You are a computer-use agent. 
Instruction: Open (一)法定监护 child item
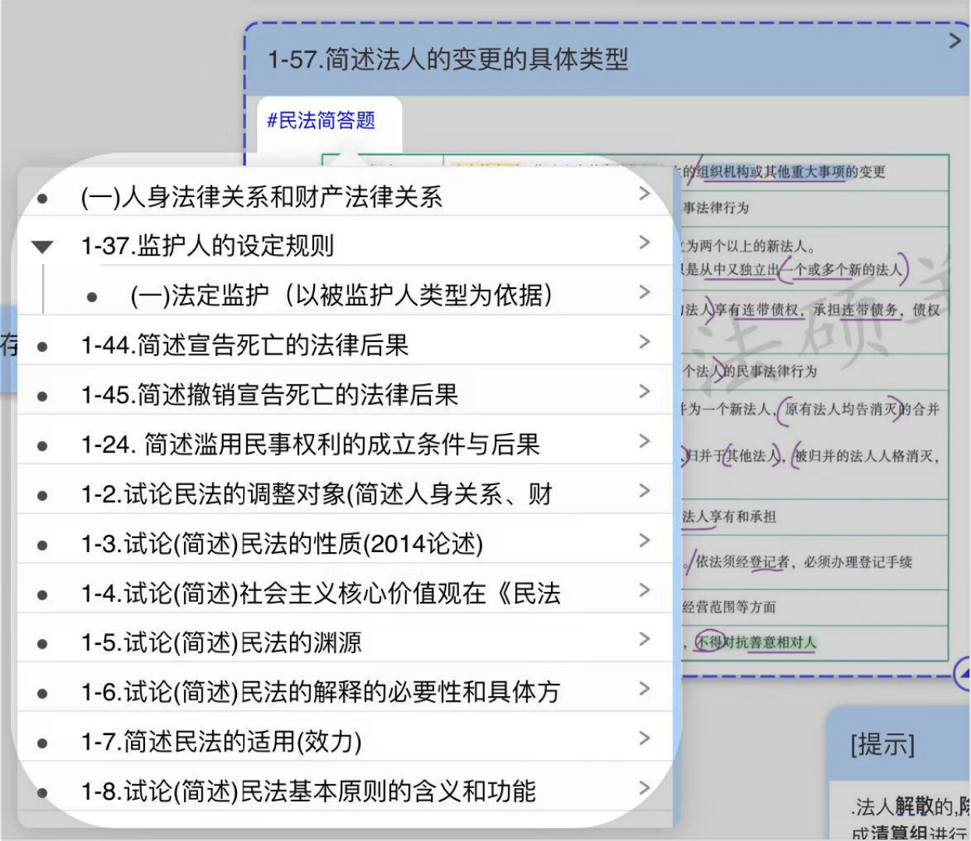tap(341, 295)
